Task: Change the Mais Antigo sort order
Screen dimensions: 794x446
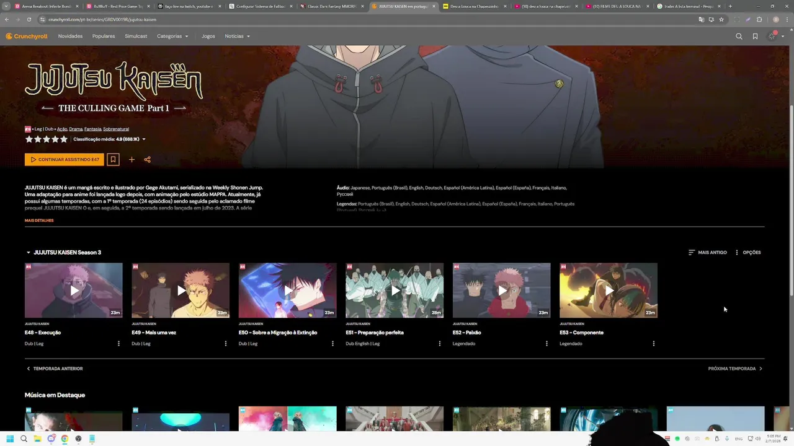Action: (707, 252)
